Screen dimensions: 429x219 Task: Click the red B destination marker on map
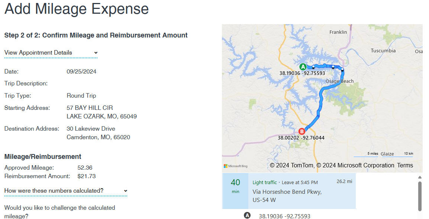(x=301, y=131)
